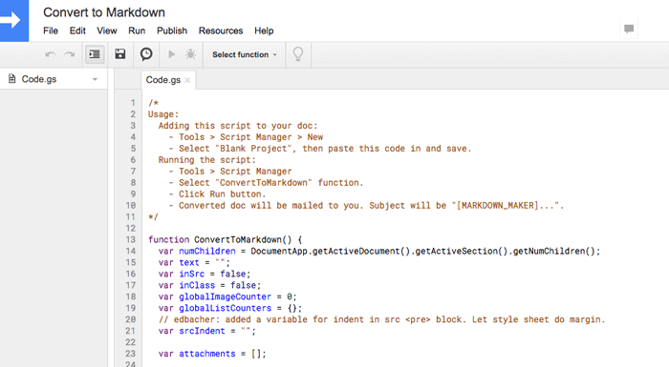
Task: Click line number 23 in the gutter
Action: [x=131, y=354]
